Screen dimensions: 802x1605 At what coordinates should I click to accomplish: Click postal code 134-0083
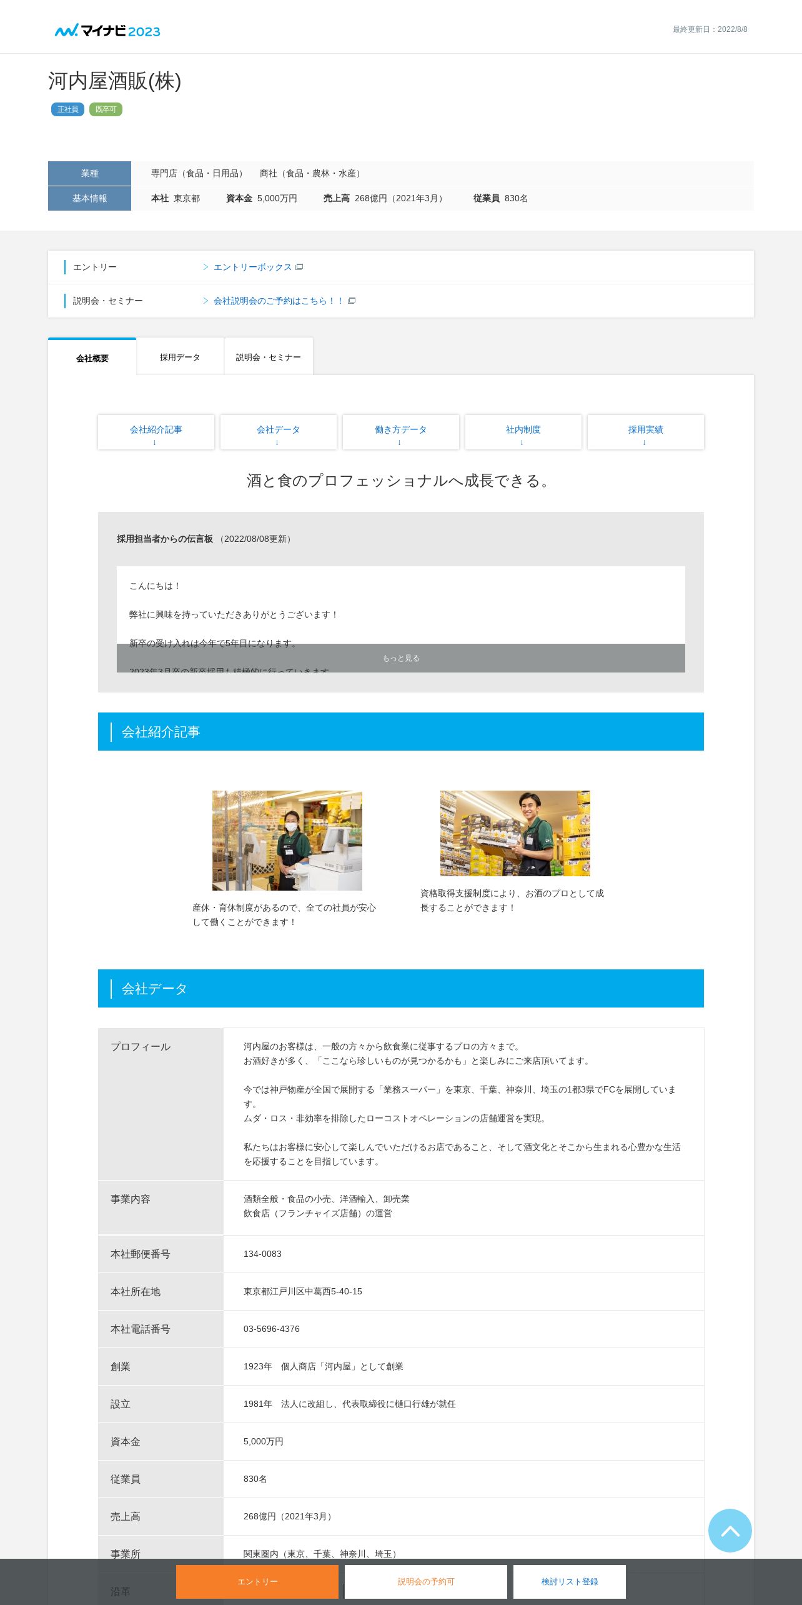tap(262, 1254)
